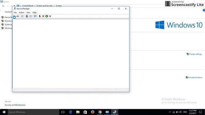Open the View menu in Device Manager
Image resolution: width=205 pixels, height=115 pixels.
click(29, 12)
